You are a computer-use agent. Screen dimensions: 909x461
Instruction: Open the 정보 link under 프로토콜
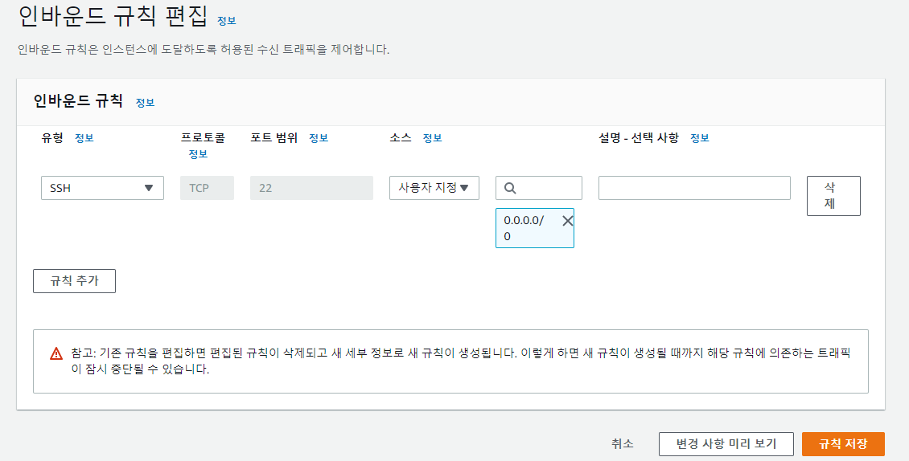click(198, 154)
